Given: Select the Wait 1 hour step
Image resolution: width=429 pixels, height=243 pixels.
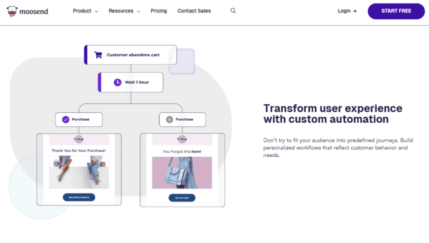Looking at the screenshot, I should (131, 82).
